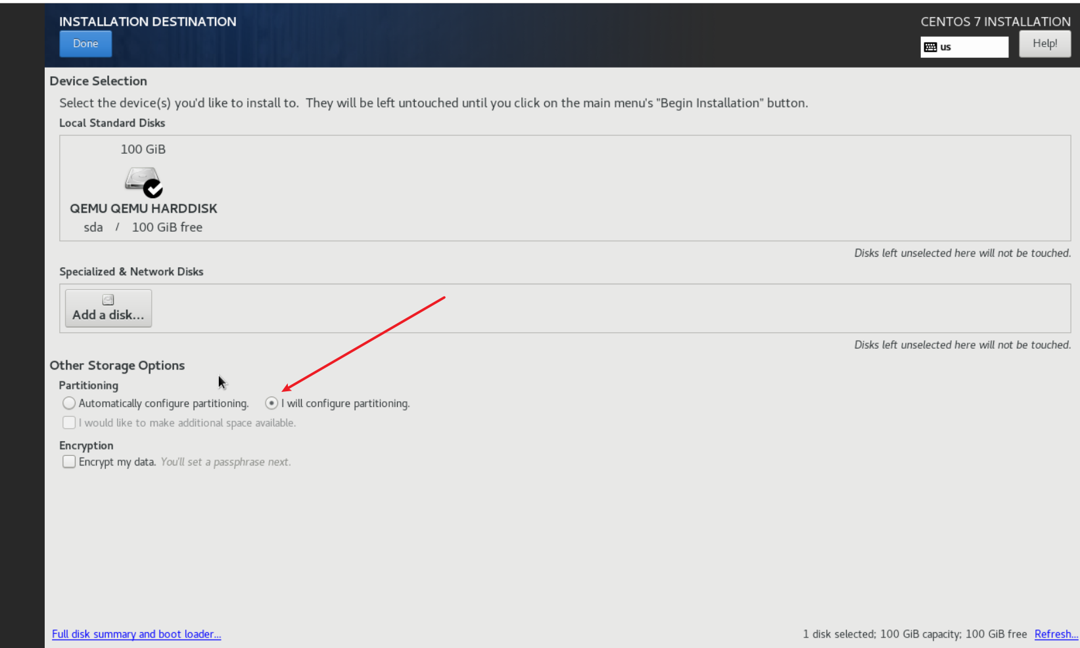Viewport: 1080px width, 648px height.
Task: Open Full disk summary and boot loader link
Action: pos(136,634)
